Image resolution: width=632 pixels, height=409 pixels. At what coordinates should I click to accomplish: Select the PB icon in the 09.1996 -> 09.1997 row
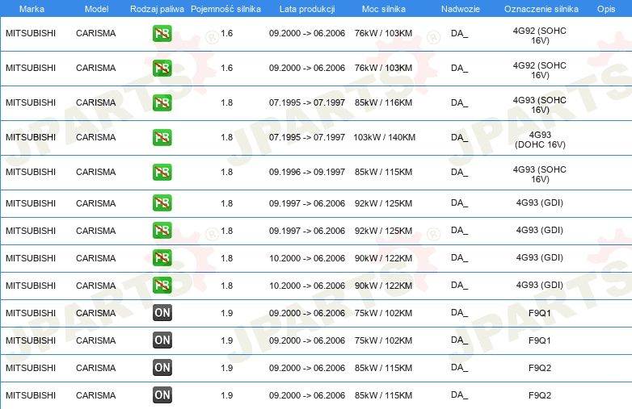pyautogui.click(x=162, y=172)
